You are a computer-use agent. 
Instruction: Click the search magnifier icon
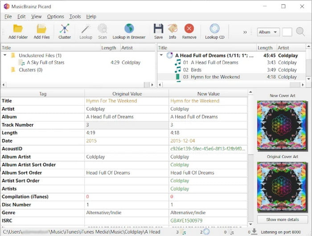300,32
